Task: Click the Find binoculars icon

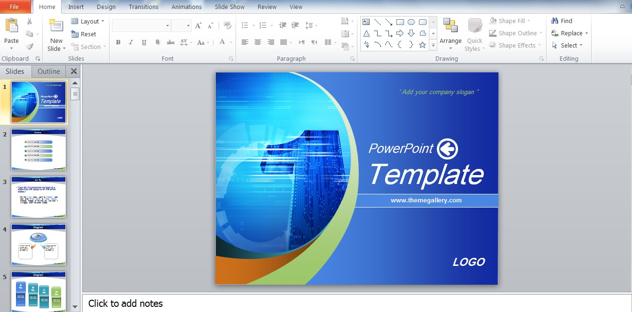Action: [555, 21]
